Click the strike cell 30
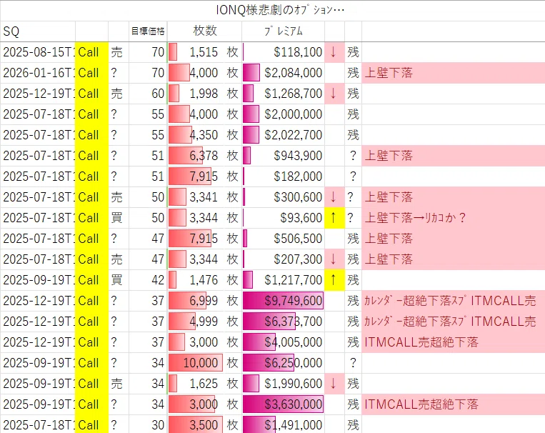The image size is (545, 433). 148,425
